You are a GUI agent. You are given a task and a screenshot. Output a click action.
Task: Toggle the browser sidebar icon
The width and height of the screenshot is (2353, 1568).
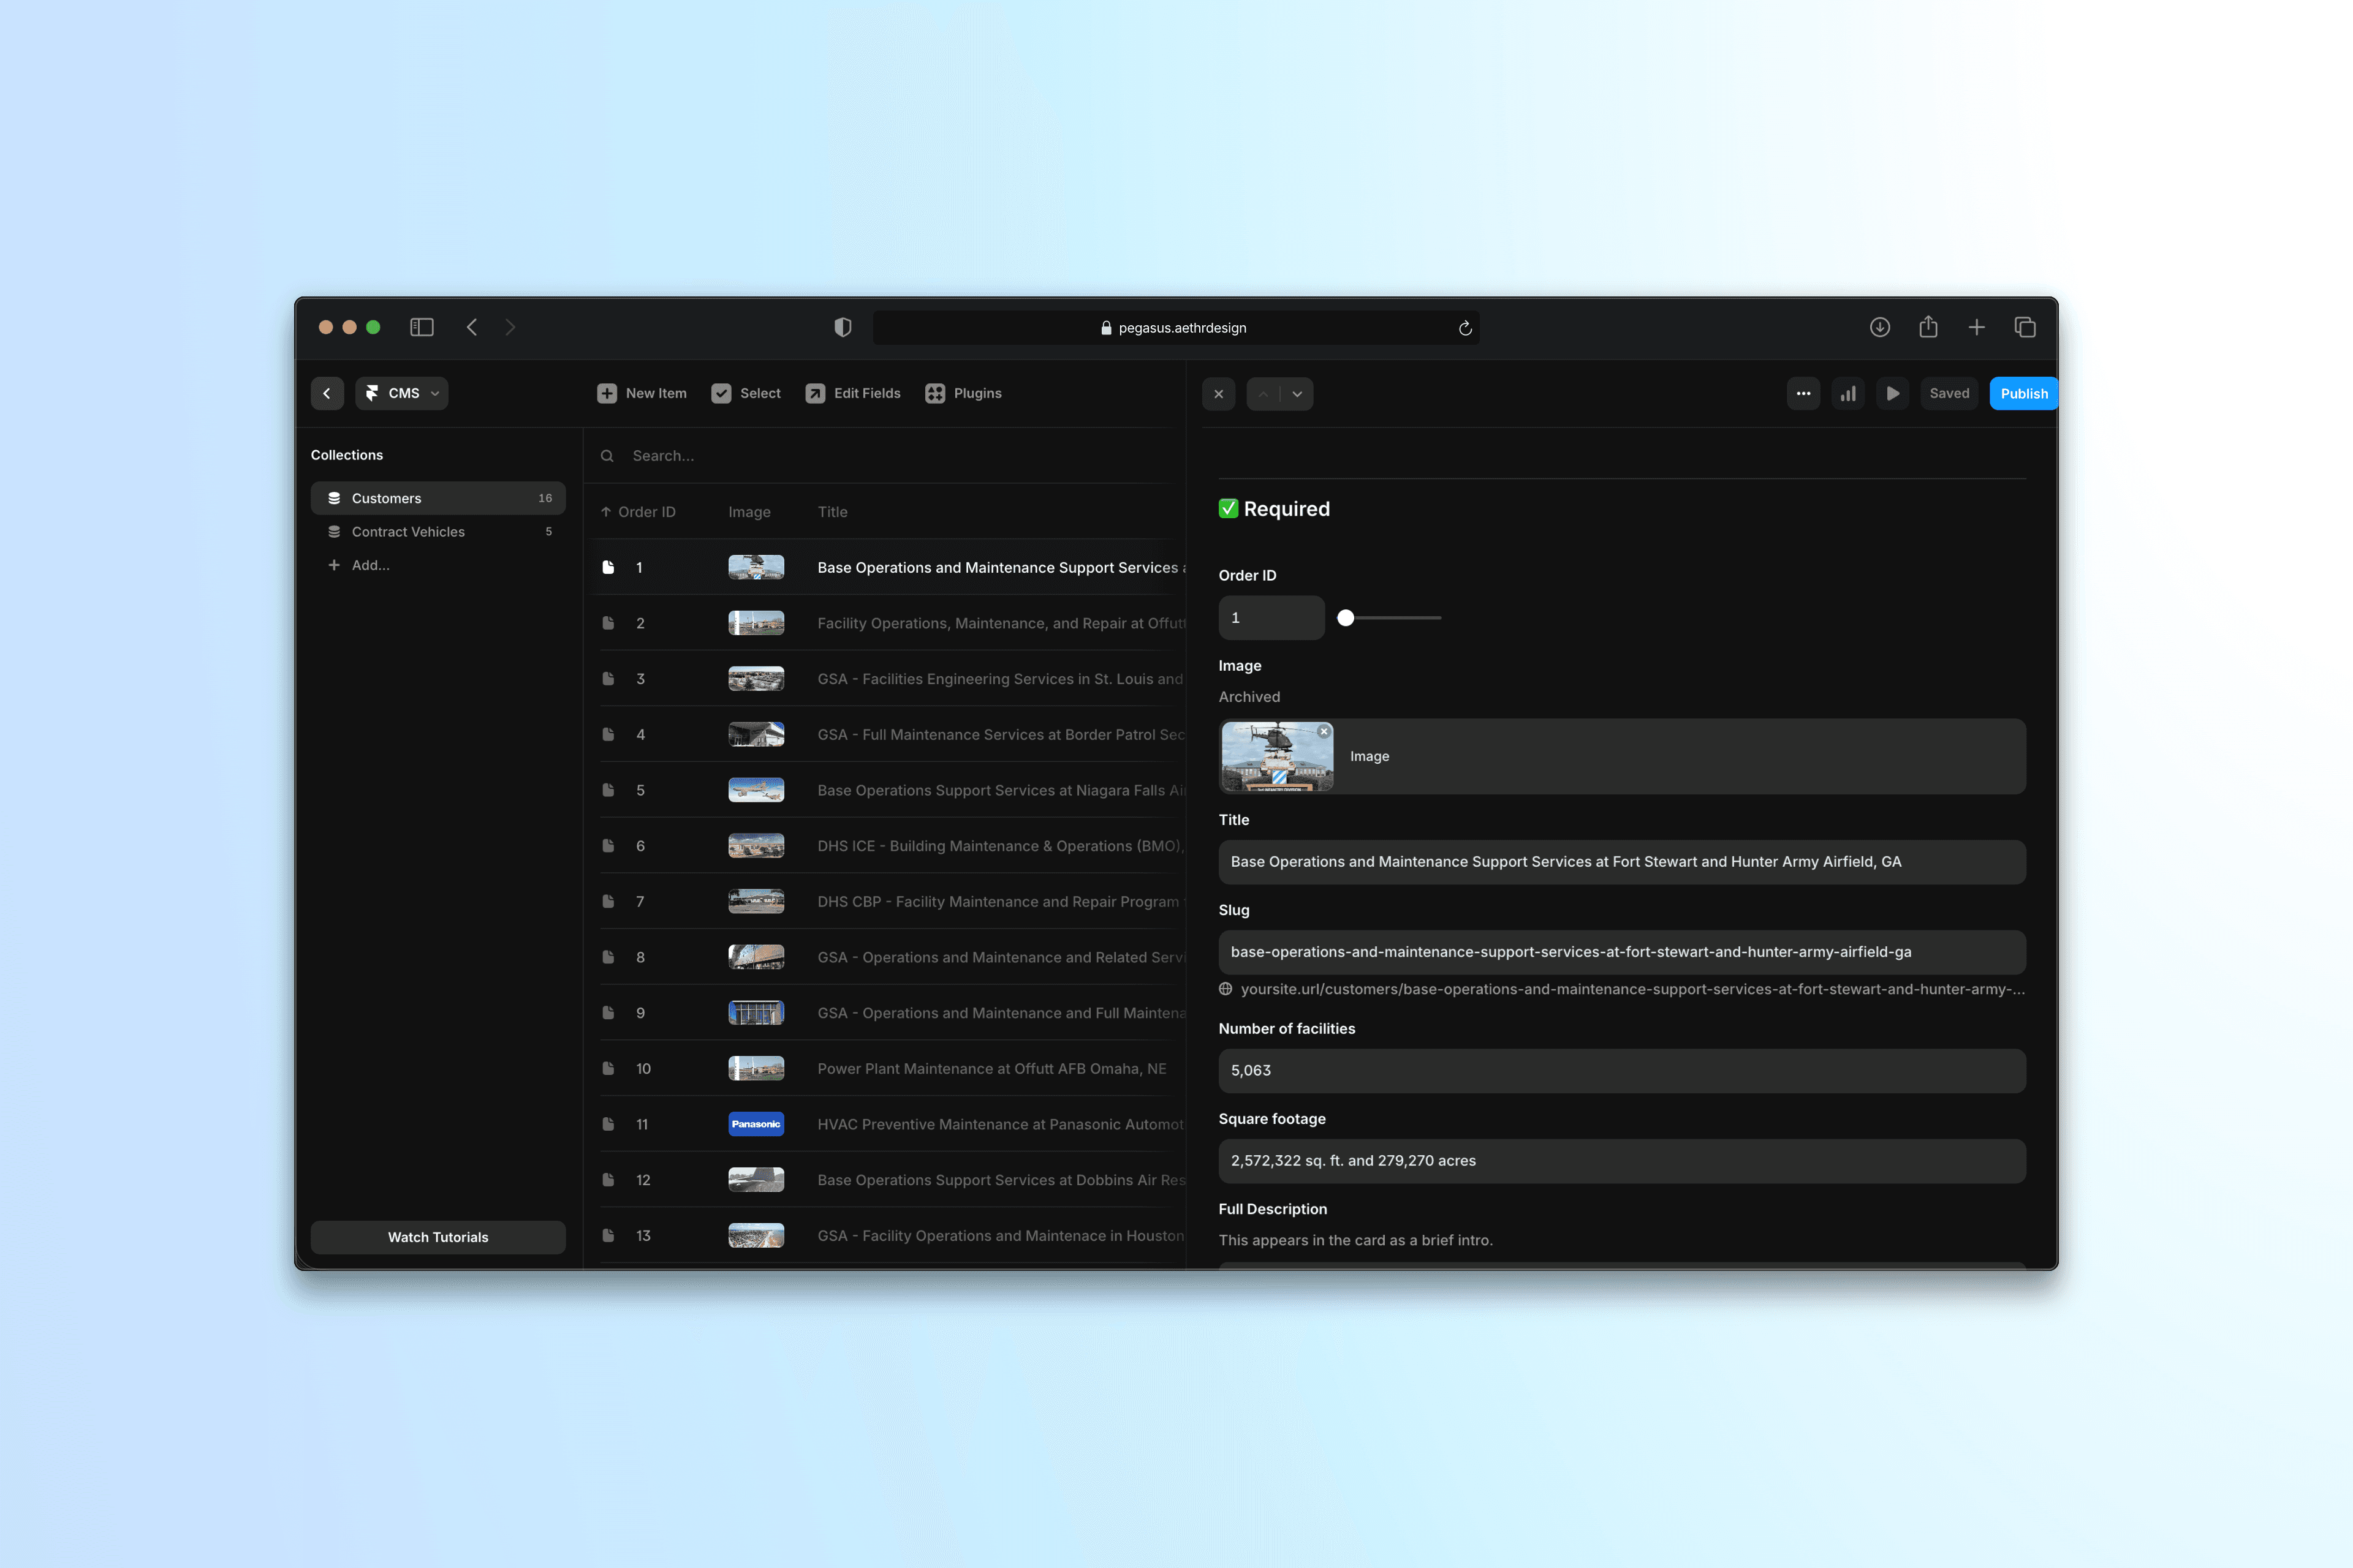point(421,327)
